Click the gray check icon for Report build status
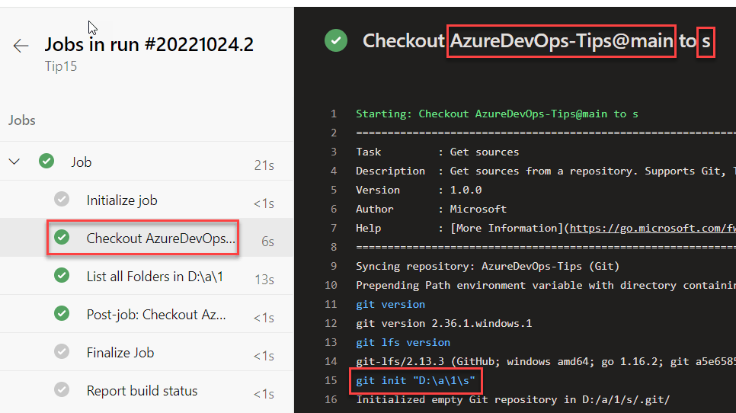 (x=62, y=389)
